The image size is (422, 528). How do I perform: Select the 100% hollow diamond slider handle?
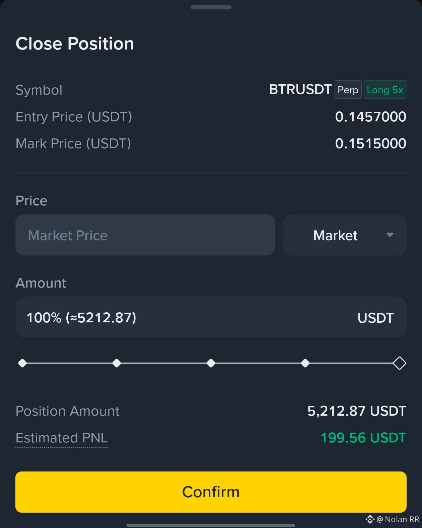(400, 363)
